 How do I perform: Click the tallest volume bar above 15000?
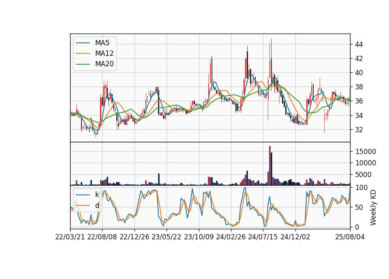[x=270, y=166]
